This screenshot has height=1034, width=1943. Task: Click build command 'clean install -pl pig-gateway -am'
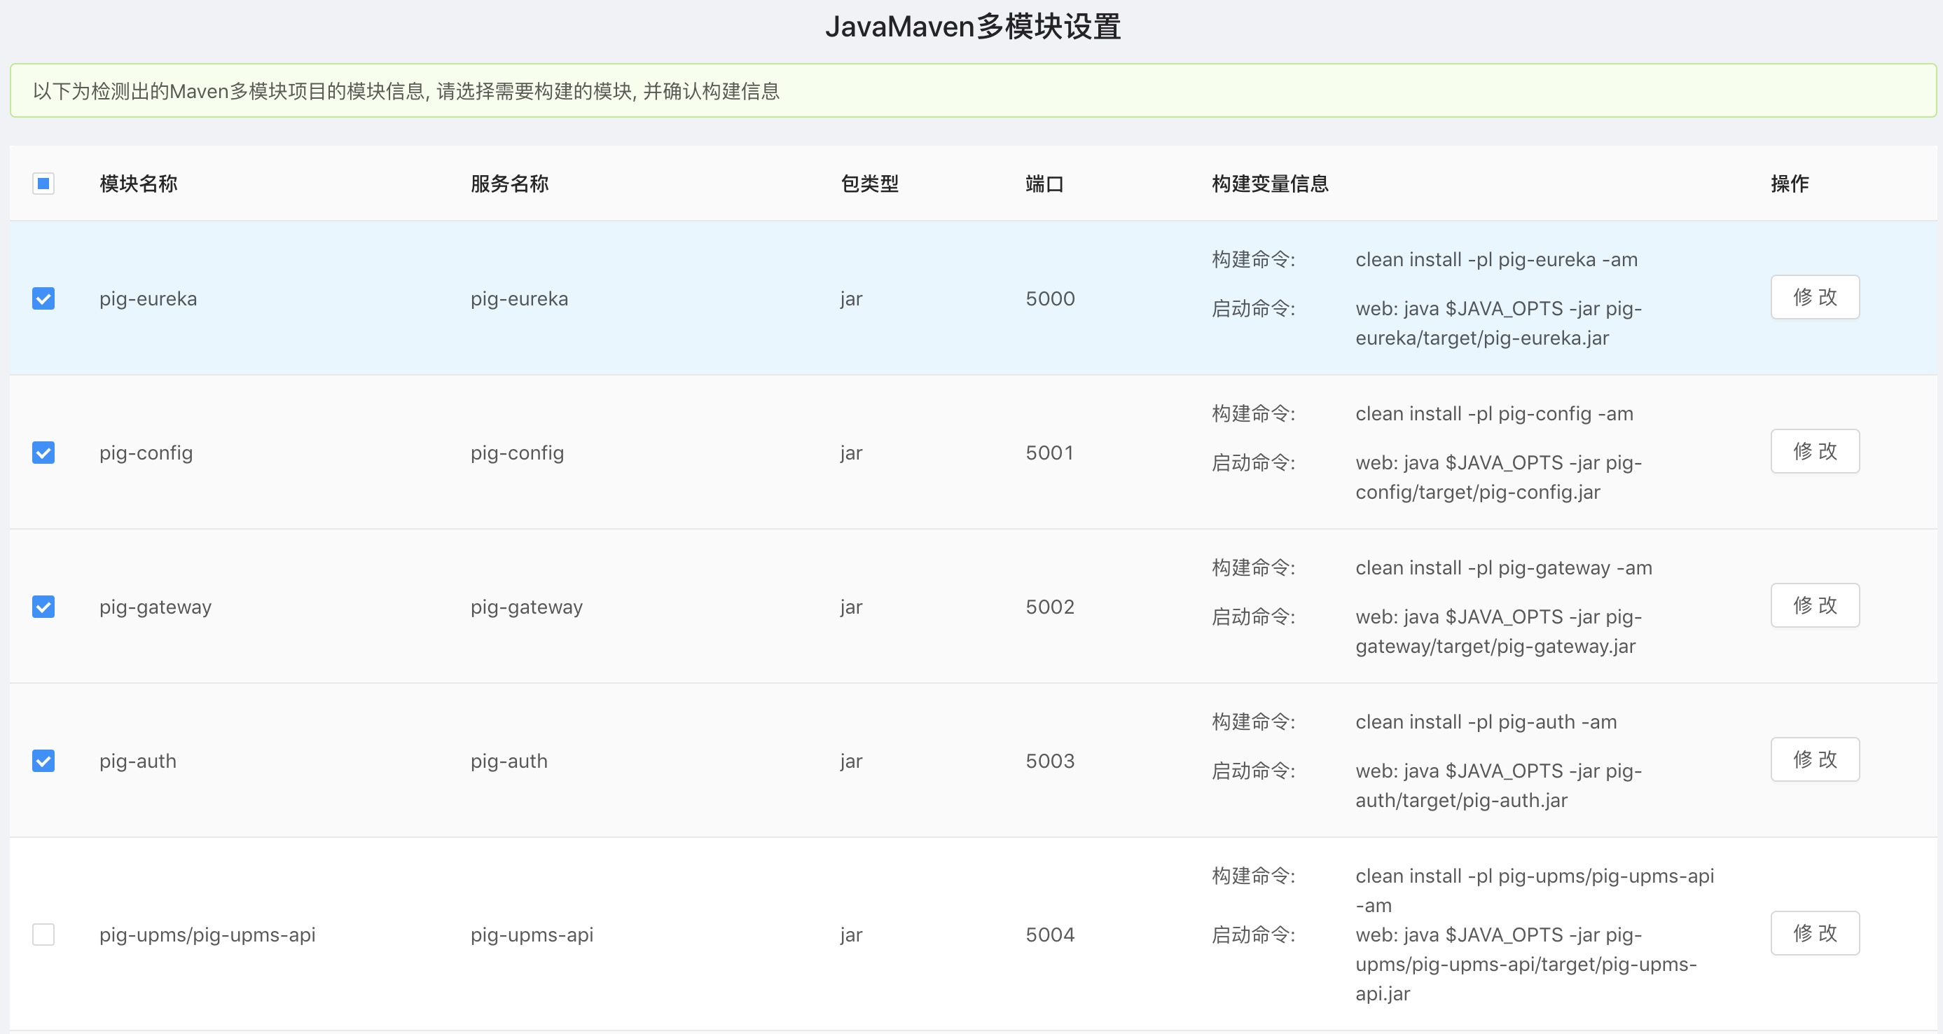(1503, 569)
